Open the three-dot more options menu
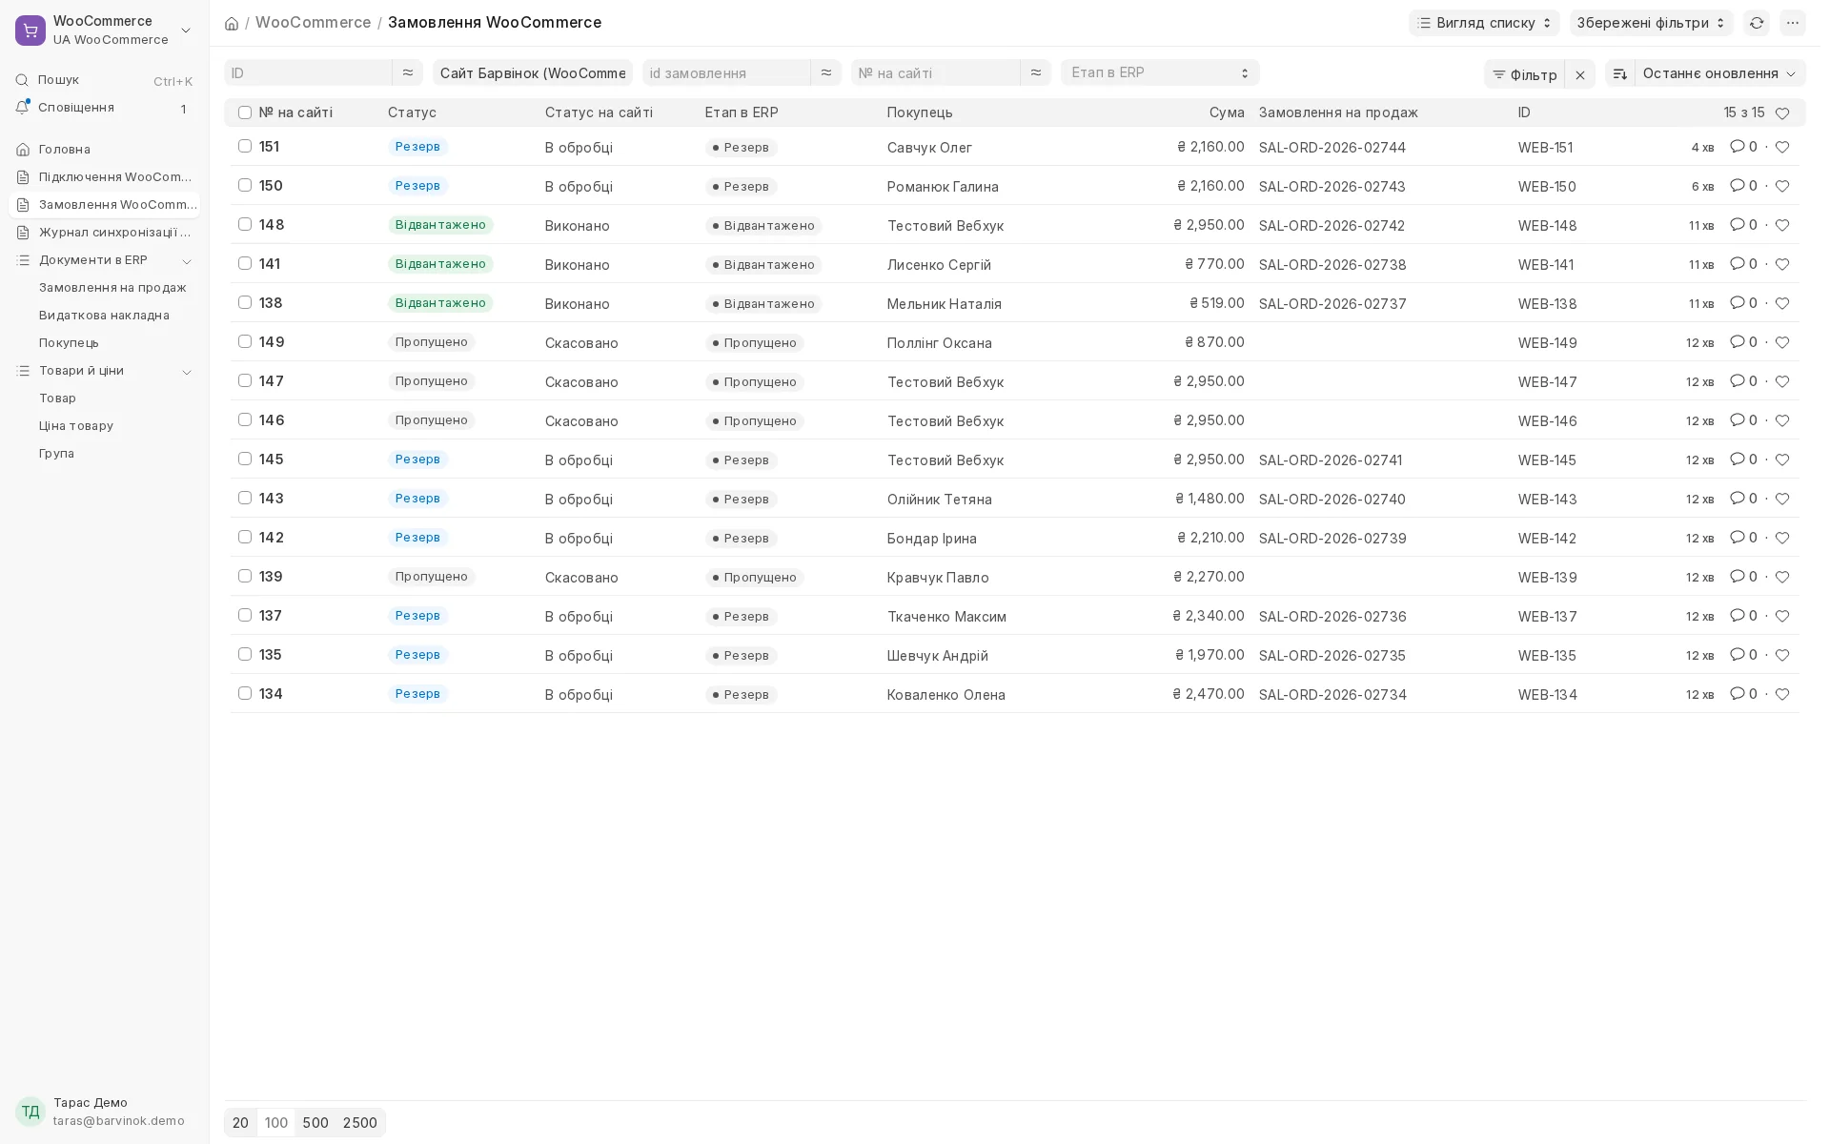 [1793, 23]
